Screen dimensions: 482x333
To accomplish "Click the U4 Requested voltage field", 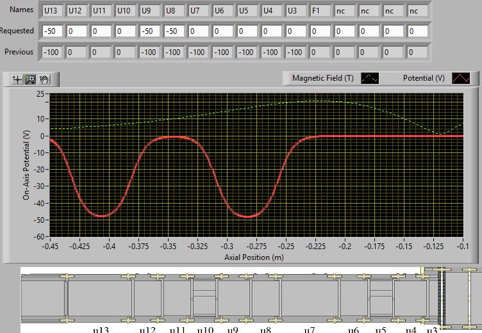I will pos(271,31).
